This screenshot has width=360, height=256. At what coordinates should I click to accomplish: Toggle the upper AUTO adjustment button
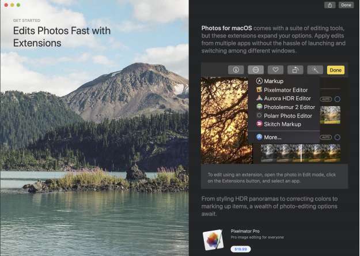point(326,99)
